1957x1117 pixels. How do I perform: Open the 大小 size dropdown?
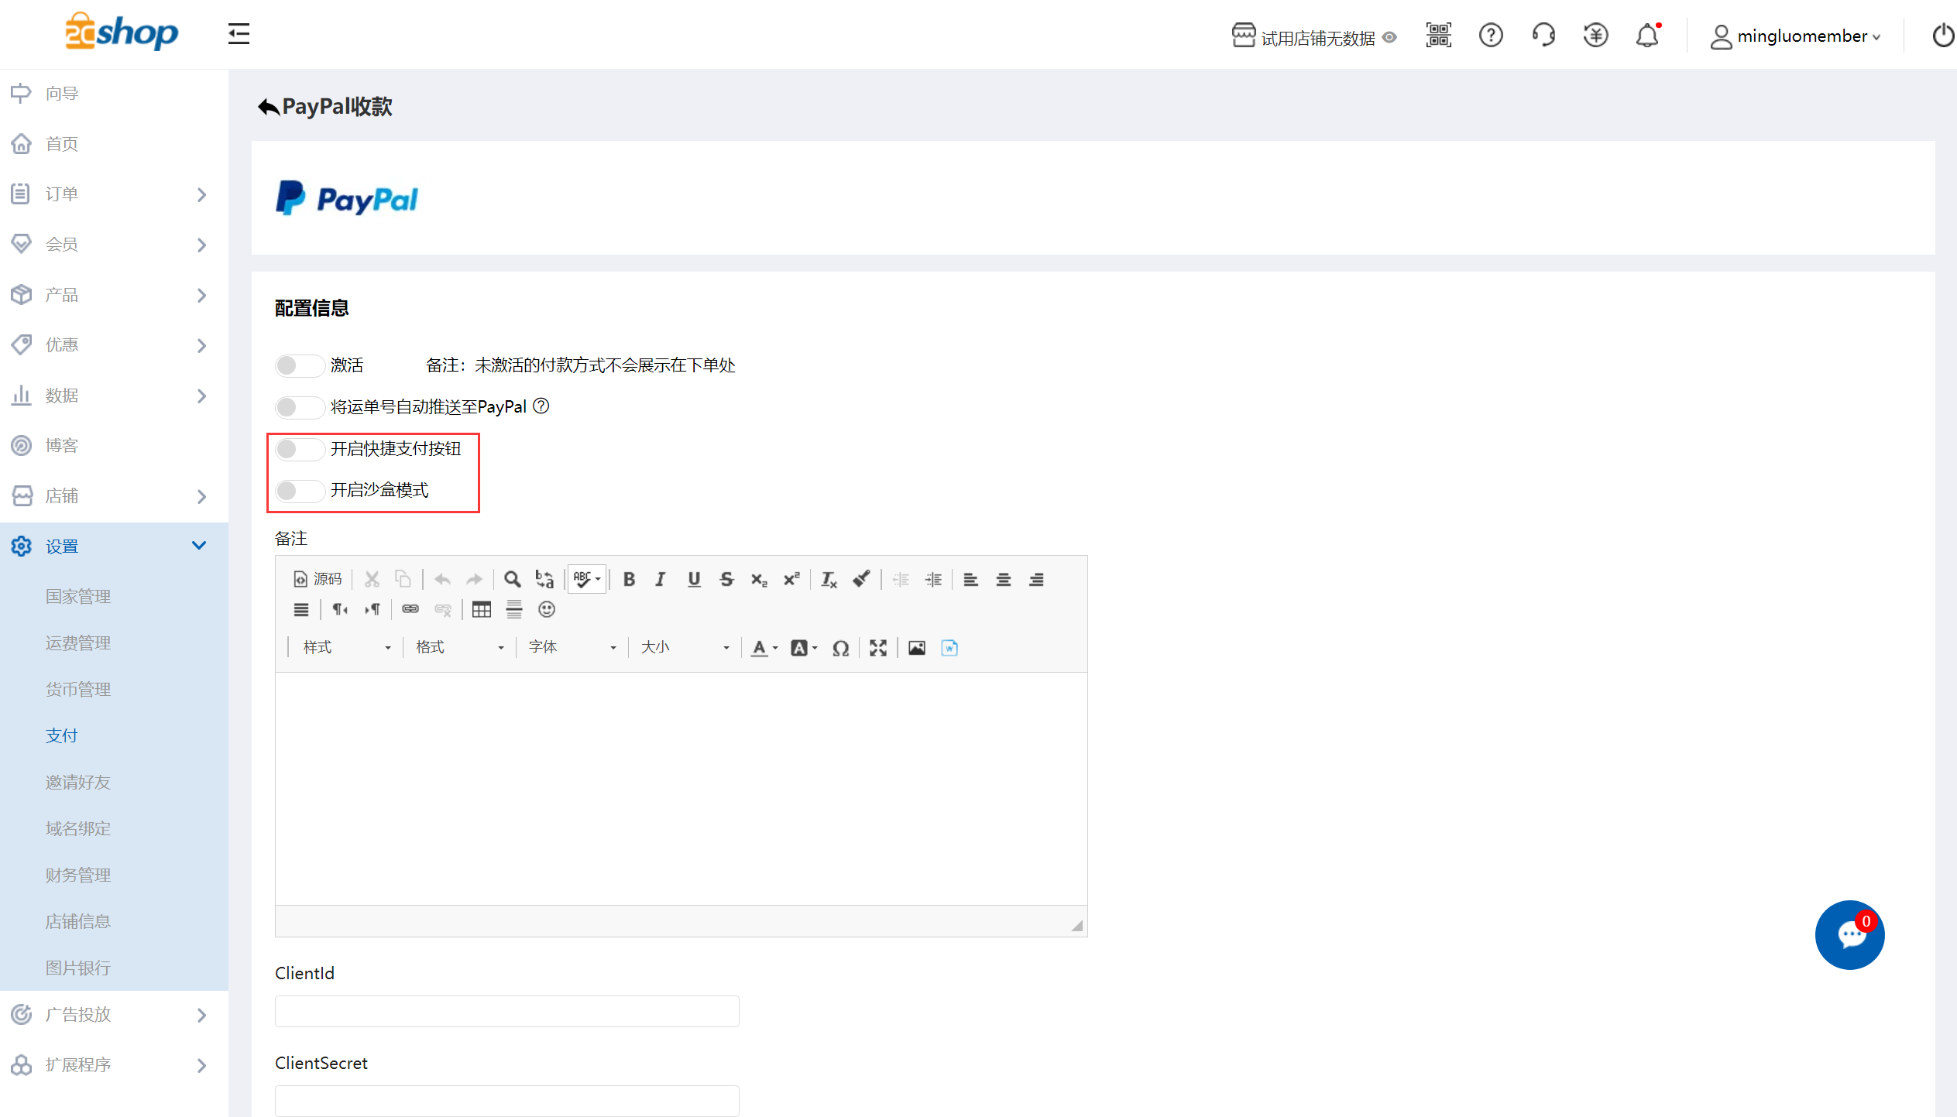[685, 648]
